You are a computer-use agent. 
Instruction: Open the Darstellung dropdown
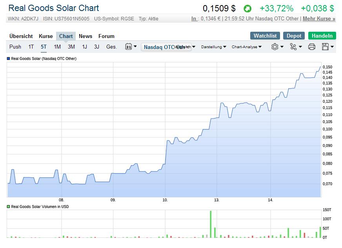click(213, 47)
